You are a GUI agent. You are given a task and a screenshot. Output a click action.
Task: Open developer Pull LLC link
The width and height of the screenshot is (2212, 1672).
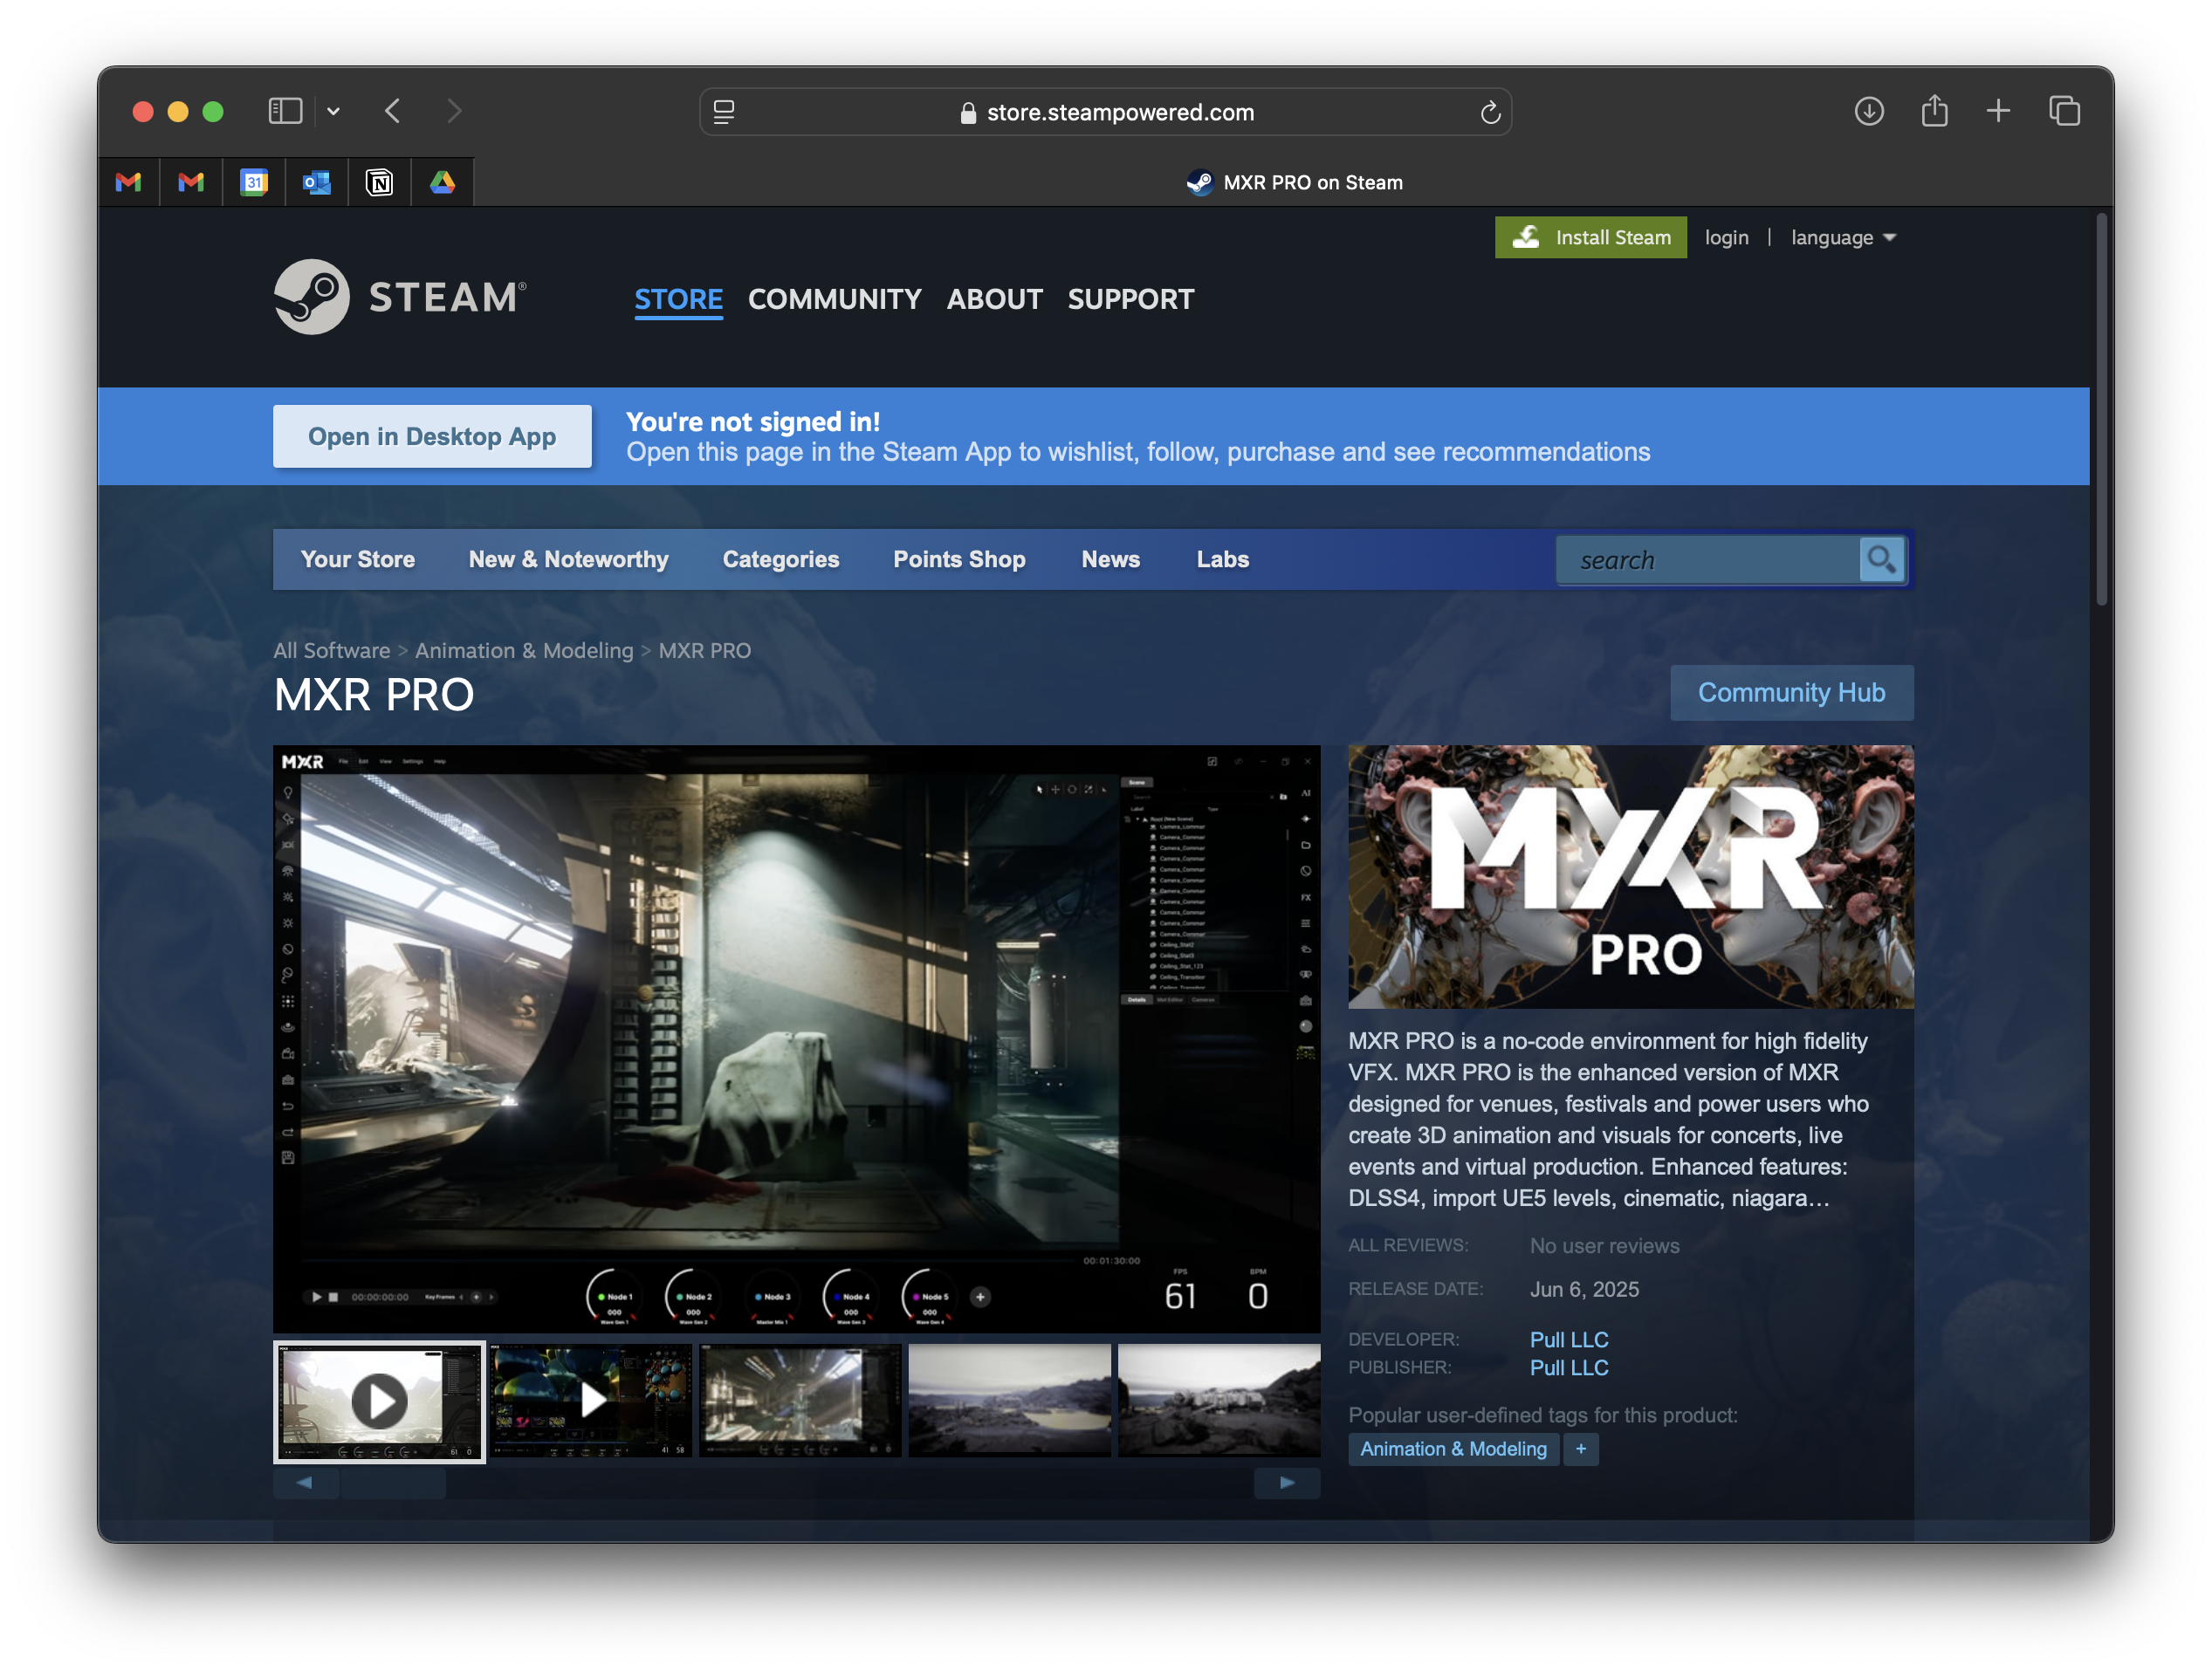coord(1569,1340)
